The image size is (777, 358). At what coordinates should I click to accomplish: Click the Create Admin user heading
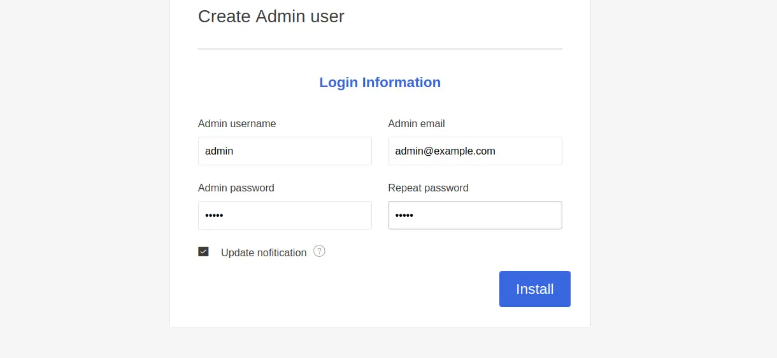(271, 16)
